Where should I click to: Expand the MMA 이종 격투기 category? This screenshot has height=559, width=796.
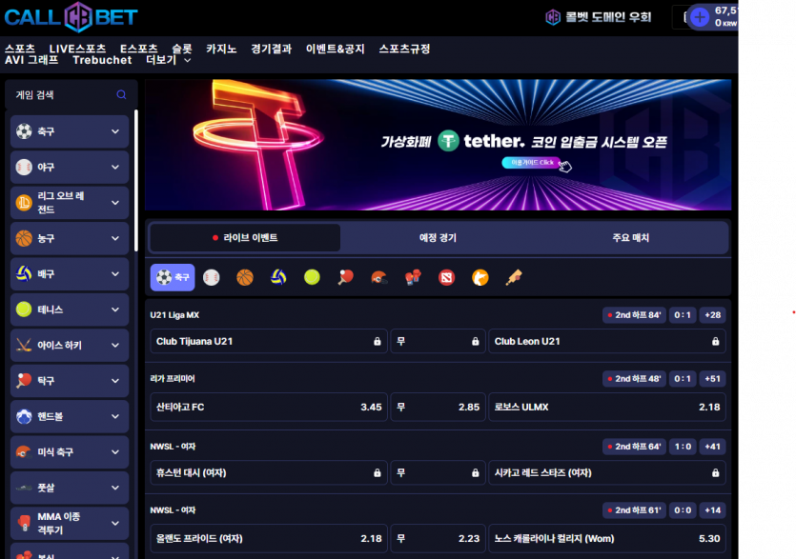coord(70,523)
